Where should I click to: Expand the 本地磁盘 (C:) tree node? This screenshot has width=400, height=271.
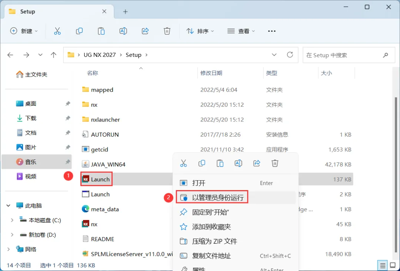(12, 220)
